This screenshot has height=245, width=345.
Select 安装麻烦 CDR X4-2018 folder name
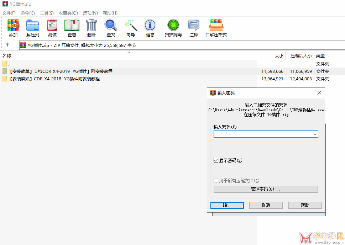tap(54, 79)
